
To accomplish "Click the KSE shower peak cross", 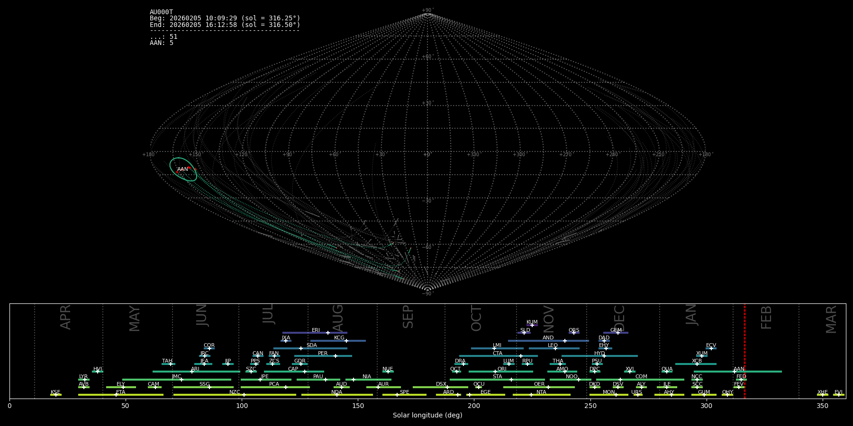I will (x=55, y=395).
